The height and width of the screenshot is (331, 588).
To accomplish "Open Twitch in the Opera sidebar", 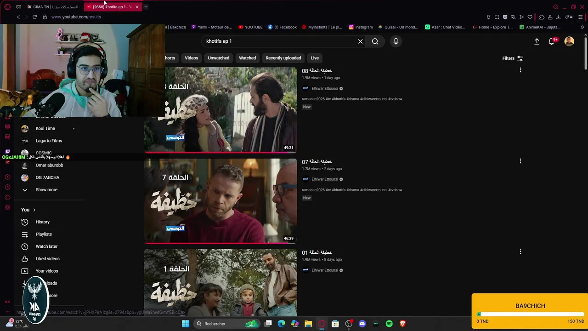I will click(x=7, y=151).
